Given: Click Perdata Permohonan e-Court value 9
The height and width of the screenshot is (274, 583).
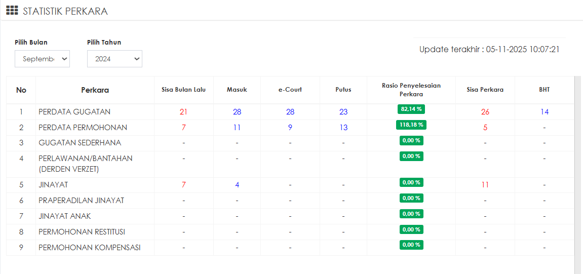Looking at the screenshot, I should [290, 128].
